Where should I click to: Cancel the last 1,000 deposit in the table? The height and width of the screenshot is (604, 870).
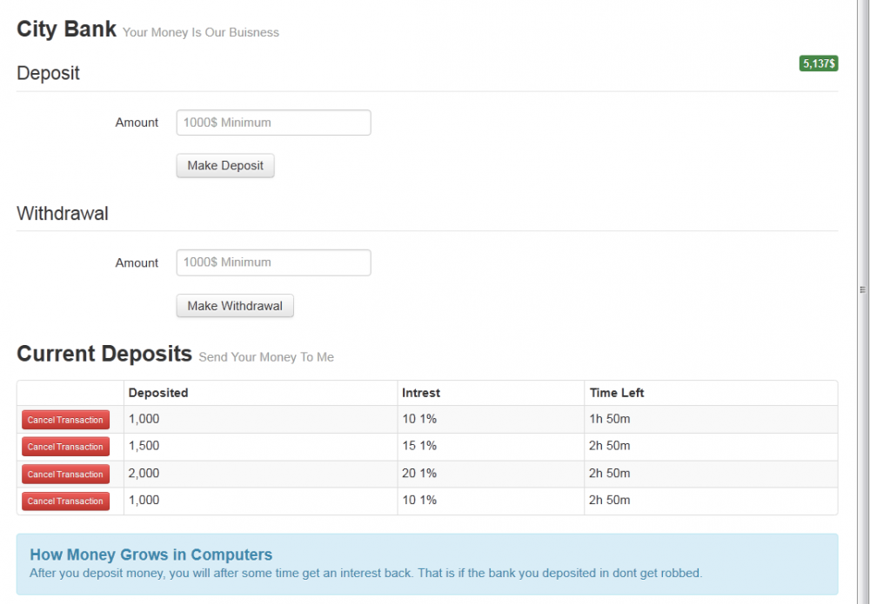pos(65,501)
